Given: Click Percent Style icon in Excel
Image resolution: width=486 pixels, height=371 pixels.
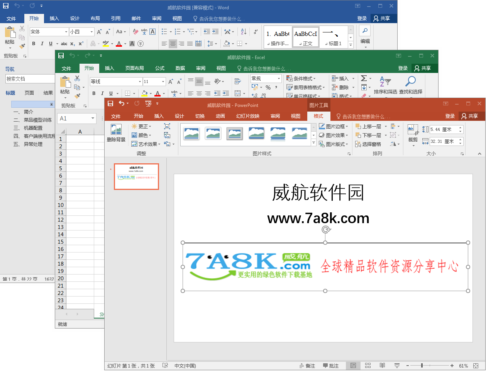Looking at the screenshot, I should point(268,88).
